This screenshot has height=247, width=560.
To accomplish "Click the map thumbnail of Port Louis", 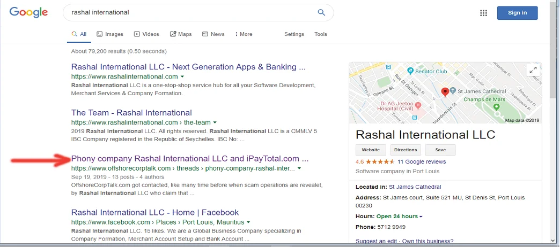I will pos(445,92).
